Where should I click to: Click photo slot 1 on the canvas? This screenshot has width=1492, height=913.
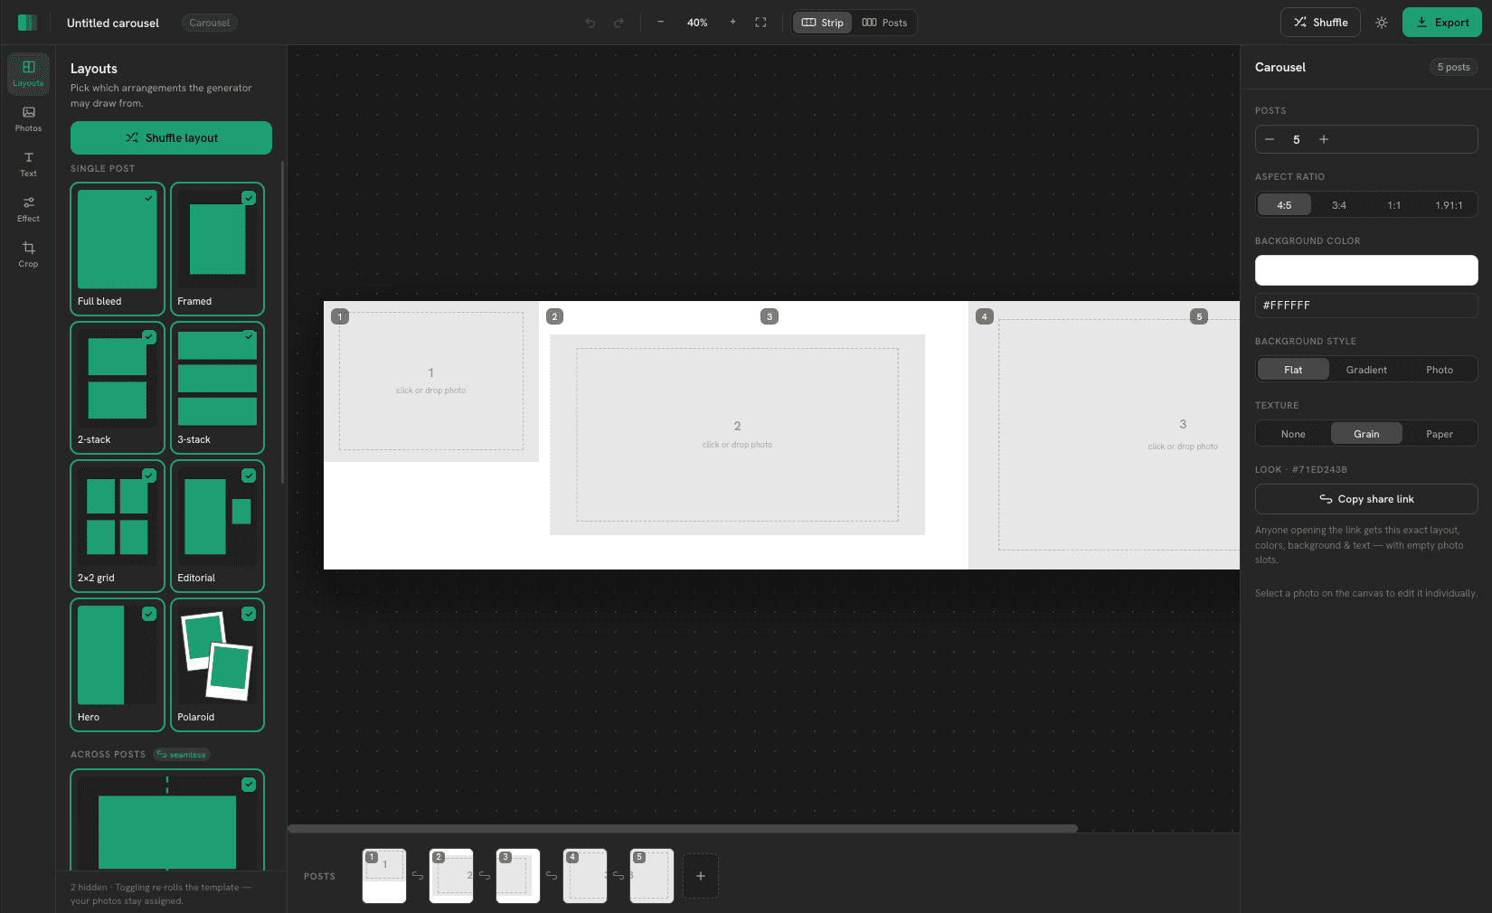[x=431, y=381]
